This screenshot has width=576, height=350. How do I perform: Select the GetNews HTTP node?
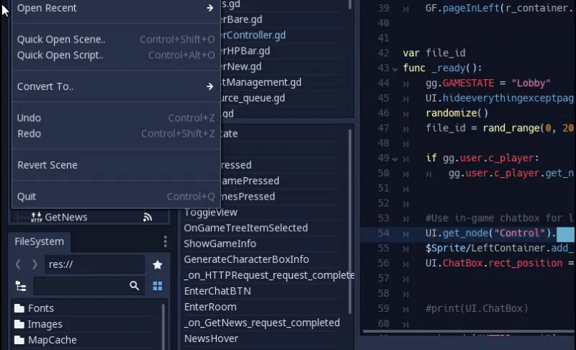(66, 217)
